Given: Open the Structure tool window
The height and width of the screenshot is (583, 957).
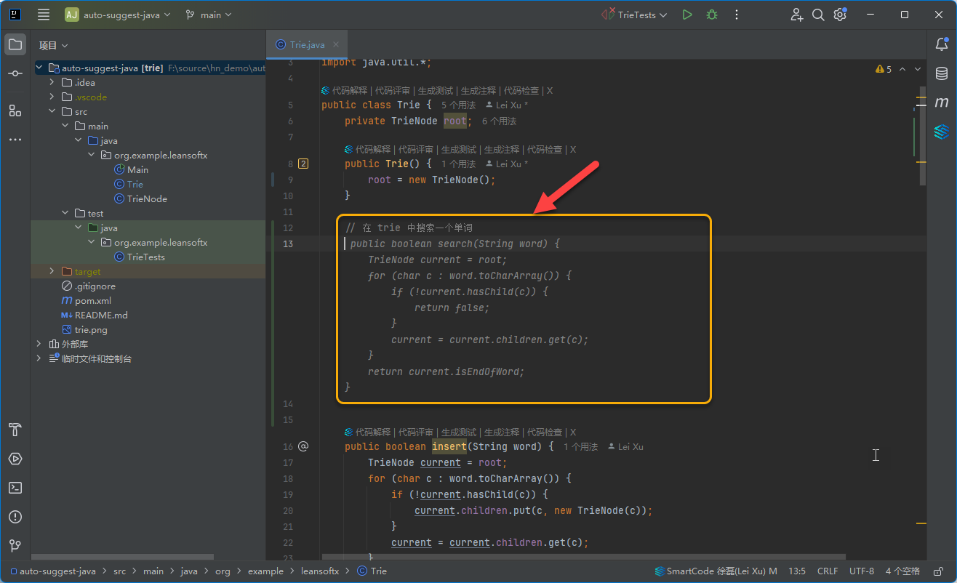Looking at the screenshot, I should [x=15, y=110].
